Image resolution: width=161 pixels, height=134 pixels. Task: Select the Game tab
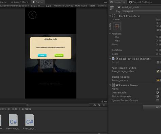(x=38, y=2)
